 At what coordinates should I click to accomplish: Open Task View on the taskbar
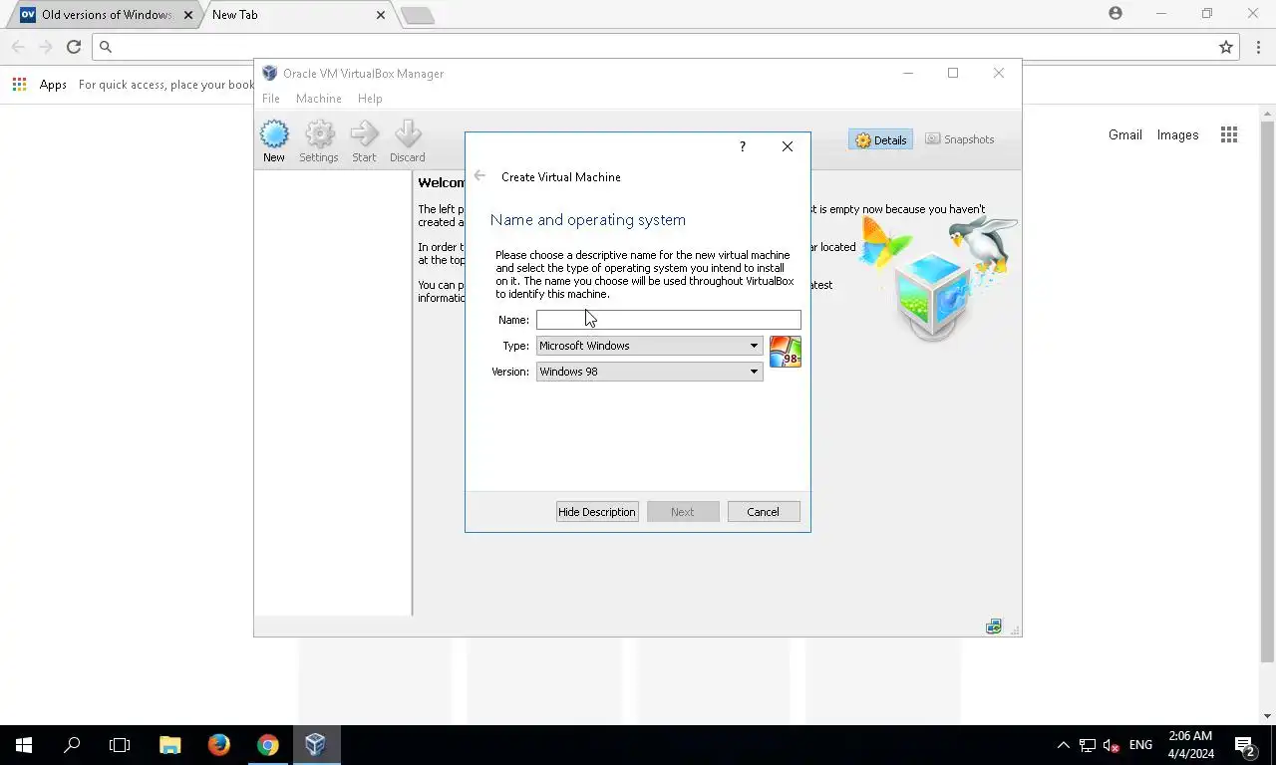120,745
